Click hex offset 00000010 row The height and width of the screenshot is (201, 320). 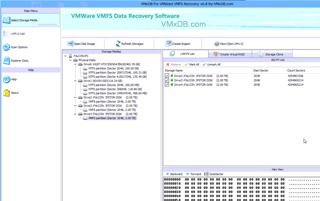(x=242, y=184)
